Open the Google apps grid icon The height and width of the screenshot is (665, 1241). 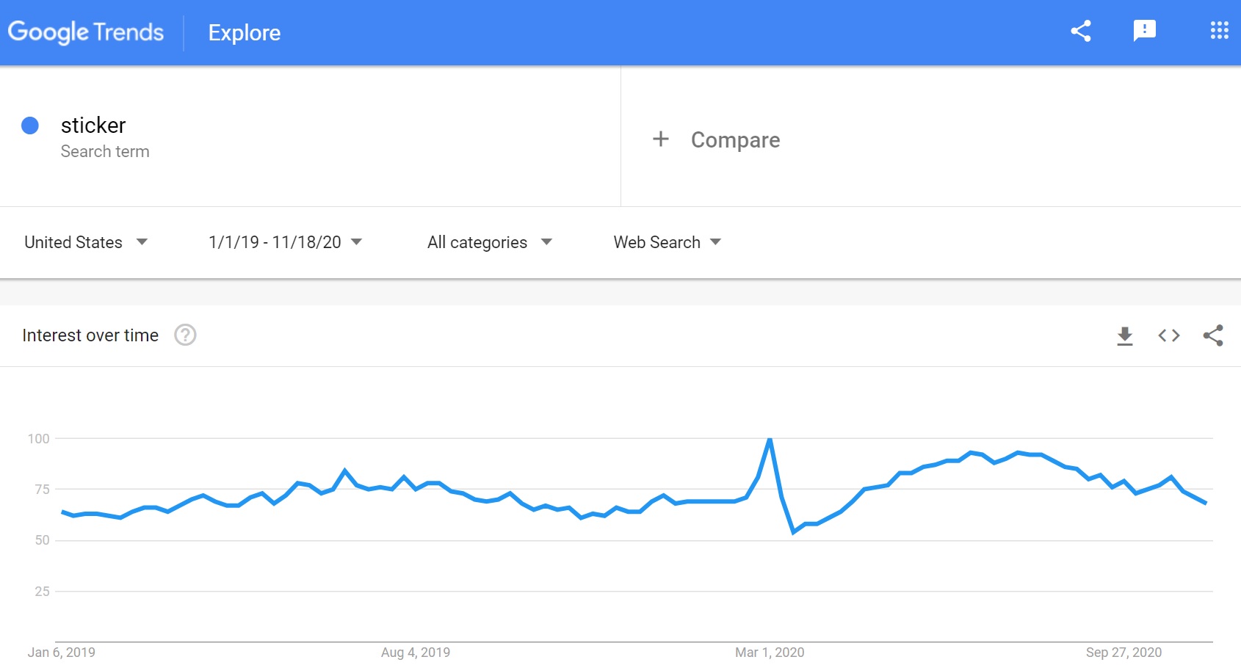pyautogui.click(x=1219, y=31)
